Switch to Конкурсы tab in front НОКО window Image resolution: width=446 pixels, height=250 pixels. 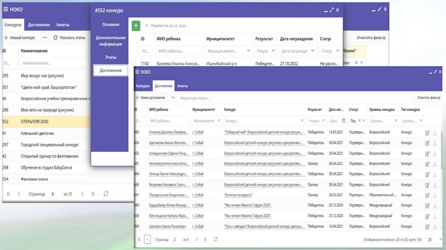tap(143, 86)
